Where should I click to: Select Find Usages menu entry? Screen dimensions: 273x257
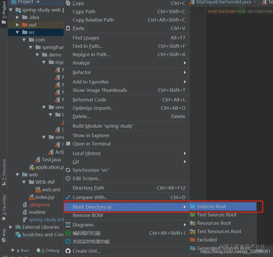coord(127,38)
